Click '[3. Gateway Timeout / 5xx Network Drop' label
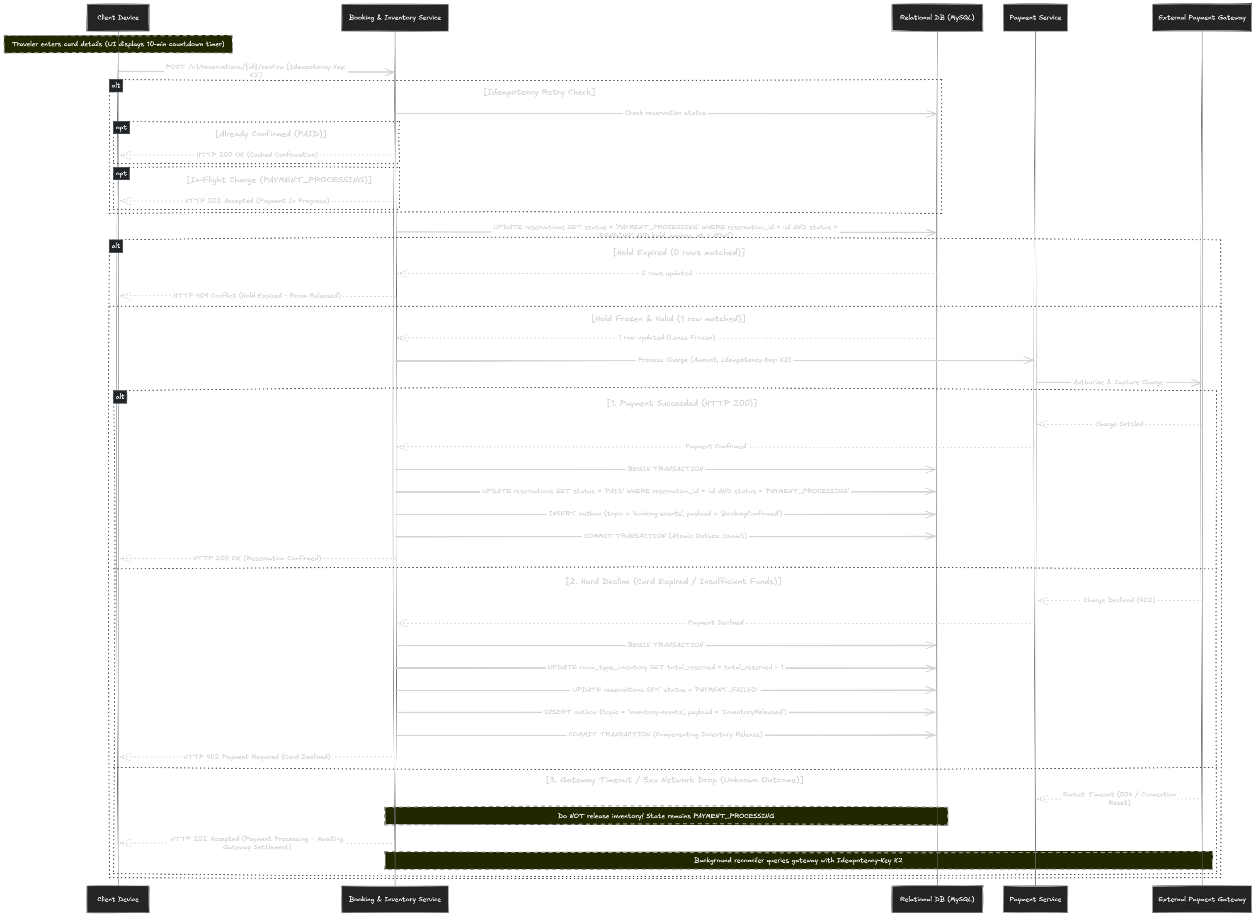This screenshot has width=1256, height=917. [x=675, y=780]
